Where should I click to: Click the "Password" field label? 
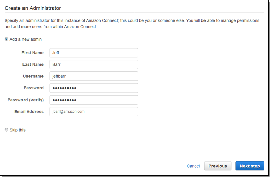click(x=34, y=88)
